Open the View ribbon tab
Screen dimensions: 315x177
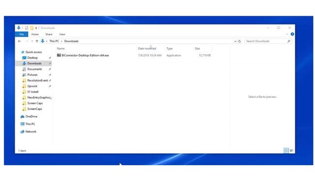pyautogui.click(x=62, y=34)
